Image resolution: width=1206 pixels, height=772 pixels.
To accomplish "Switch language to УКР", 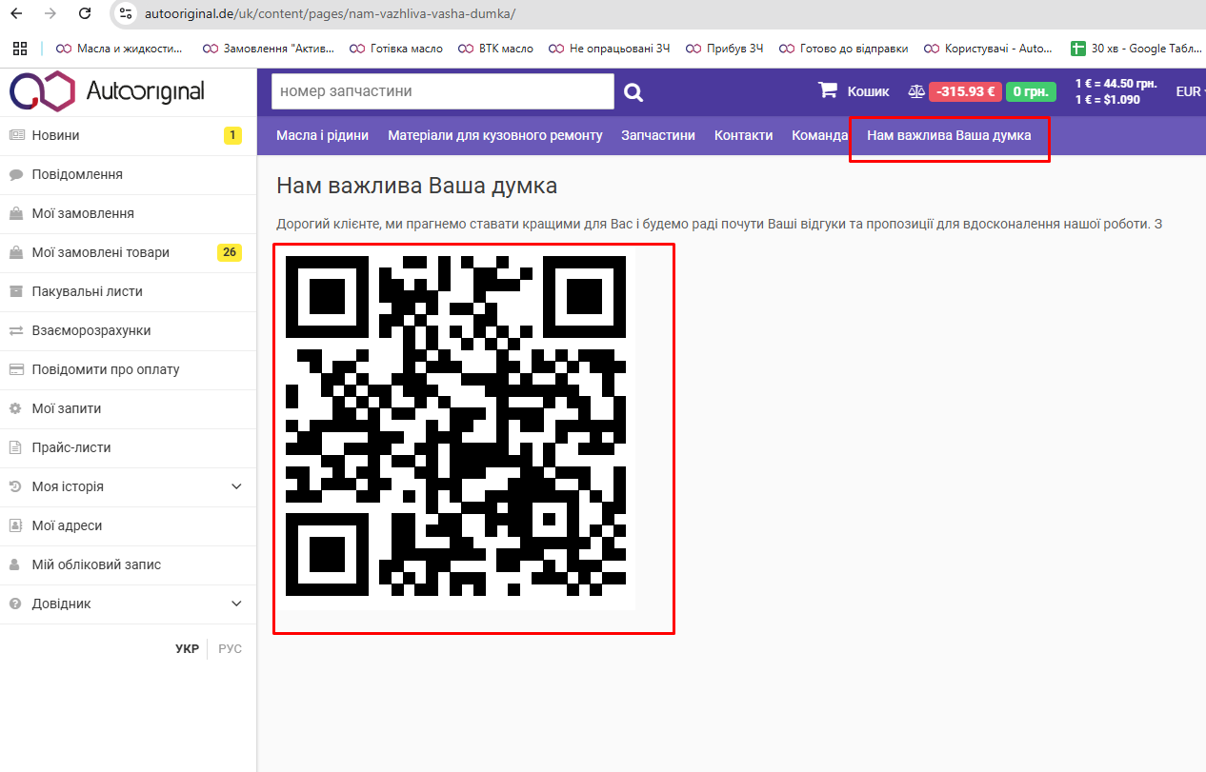I will pos(187,648).
